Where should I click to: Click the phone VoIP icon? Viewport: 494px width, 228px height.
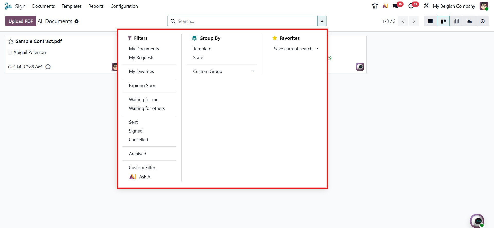(375, 6)
